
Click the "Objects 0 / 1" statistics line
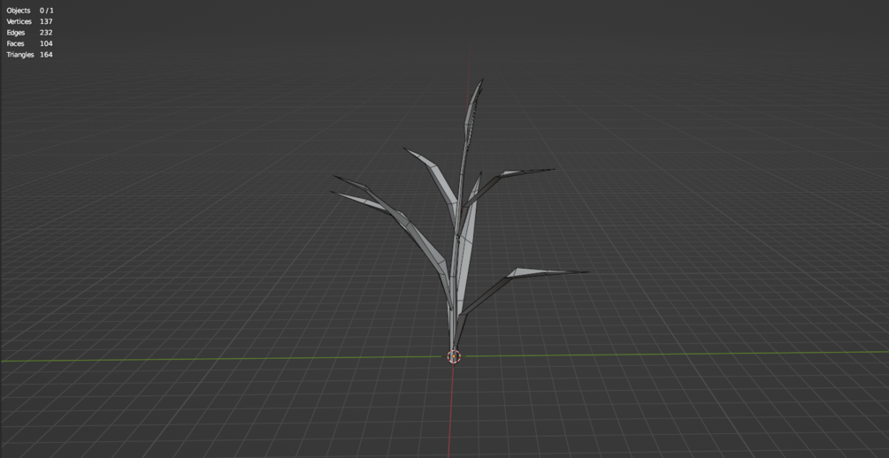pos(30,11)
